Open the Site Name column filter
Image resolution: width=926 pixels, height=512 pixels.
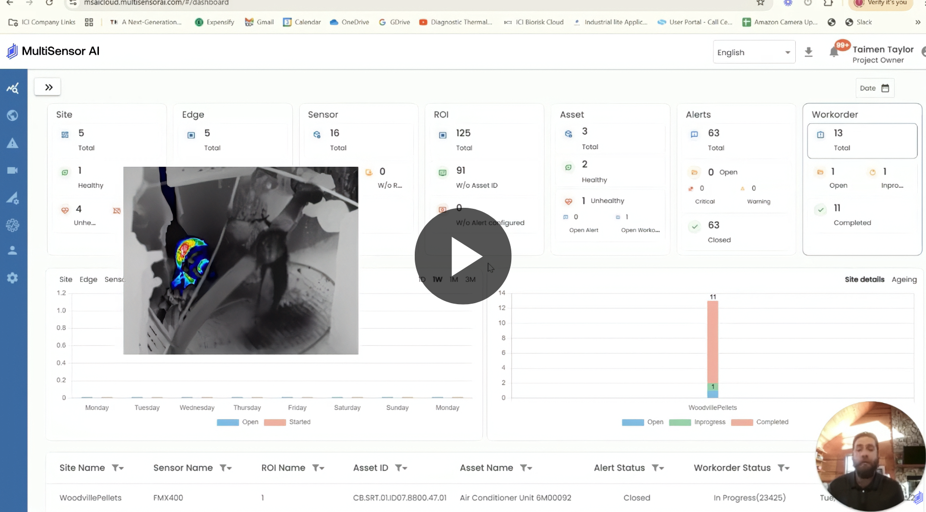coord(118,468)
